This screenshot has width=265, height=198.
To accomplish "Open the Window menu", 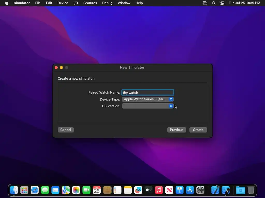I will coord(124,3).
